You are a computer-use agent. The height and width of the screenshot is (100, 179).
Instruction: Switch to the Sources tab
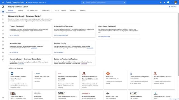[83, 11]
